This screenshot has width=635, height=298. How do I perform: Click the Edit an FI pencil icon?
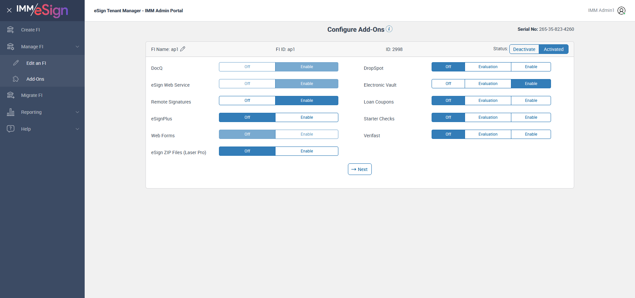[16, 63]
